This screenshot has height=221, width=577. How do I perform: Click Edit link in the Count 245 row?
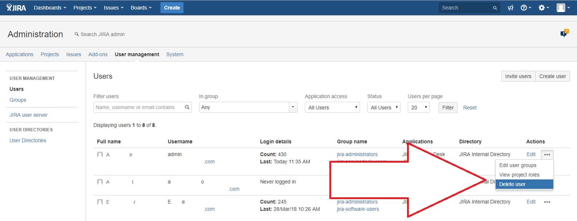531,202
